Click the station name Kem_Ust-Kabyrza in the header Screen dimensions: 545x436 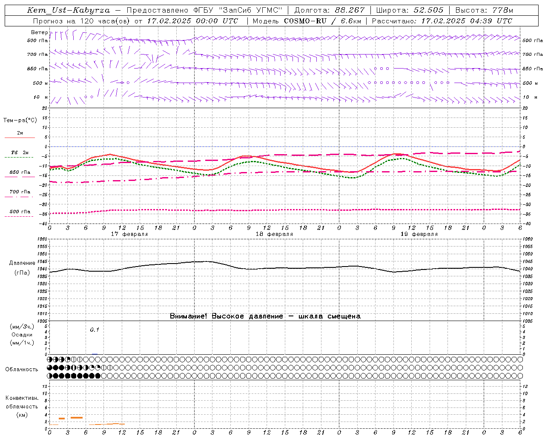[x=69, y=10]
